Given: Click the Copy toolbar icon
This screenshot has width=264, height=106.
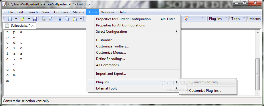Looking at the screenshot, I should click(67, 19).
